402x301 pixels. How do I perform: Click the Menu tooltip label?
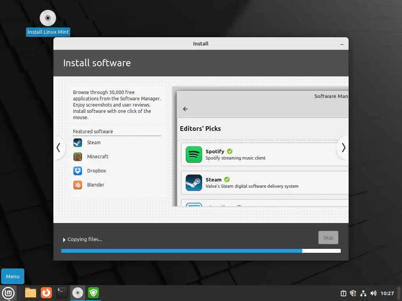click(x=13, y=276)
